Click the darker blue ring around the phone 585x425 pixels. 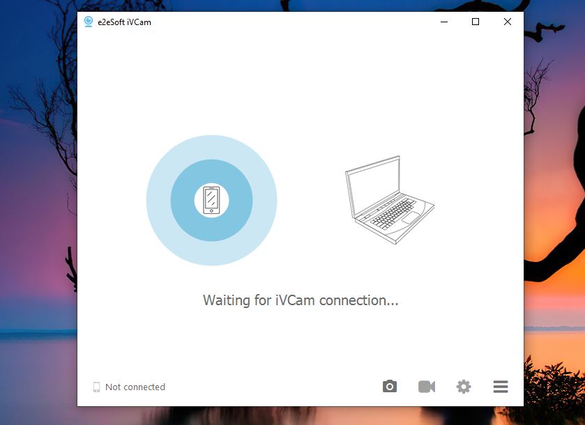[x=183, y=201]
